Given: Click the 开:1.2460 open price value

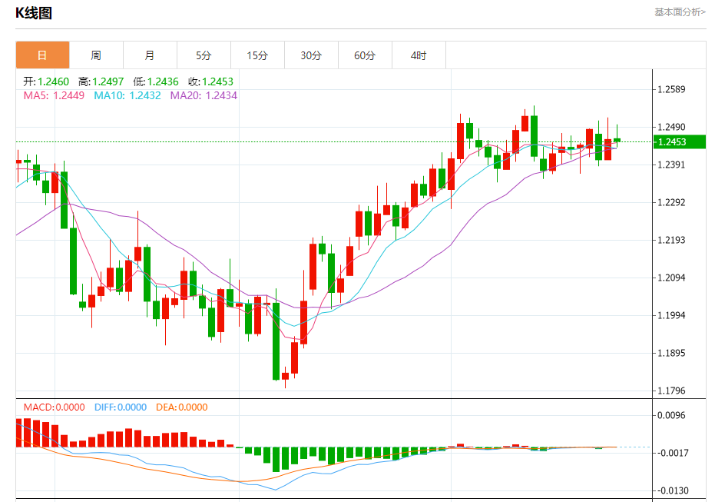Looking at the screenshot, I should (46, 81).
